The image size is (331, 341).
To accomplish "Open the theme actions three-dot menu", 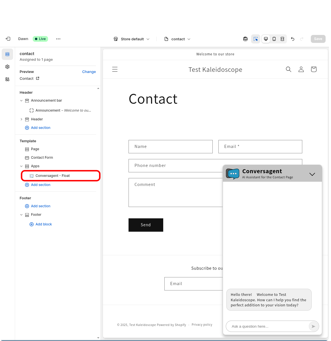I will [x=58, y=39].
